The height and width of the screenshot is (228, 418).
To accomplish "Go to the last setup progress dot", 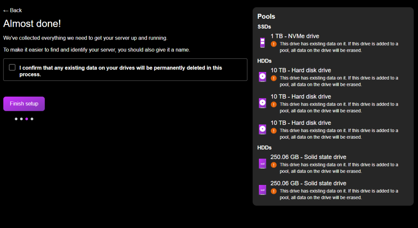I will [32, 119].
